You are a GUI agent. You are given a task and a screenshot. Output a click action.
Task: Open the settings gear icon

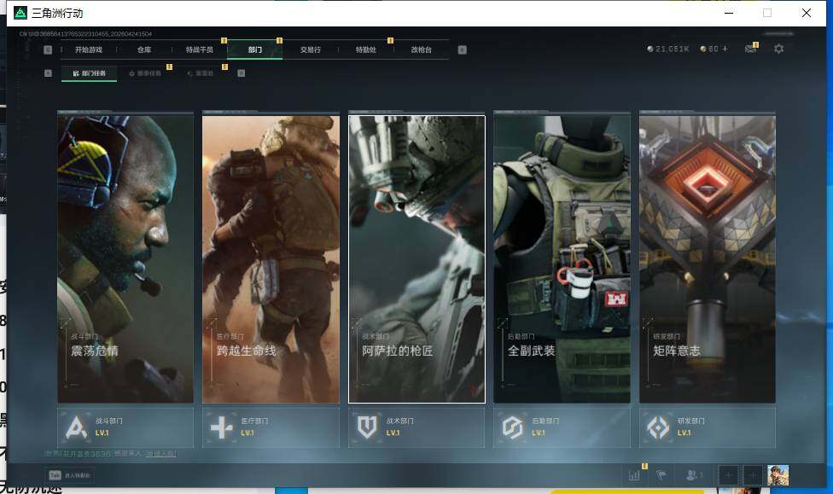coord(779,49)
